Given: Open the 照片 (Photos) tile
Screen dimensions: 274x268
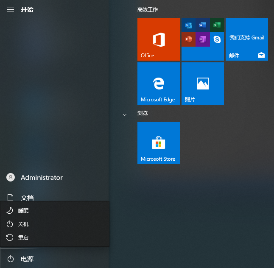Looking at the screenshot, I should (203, 84).
